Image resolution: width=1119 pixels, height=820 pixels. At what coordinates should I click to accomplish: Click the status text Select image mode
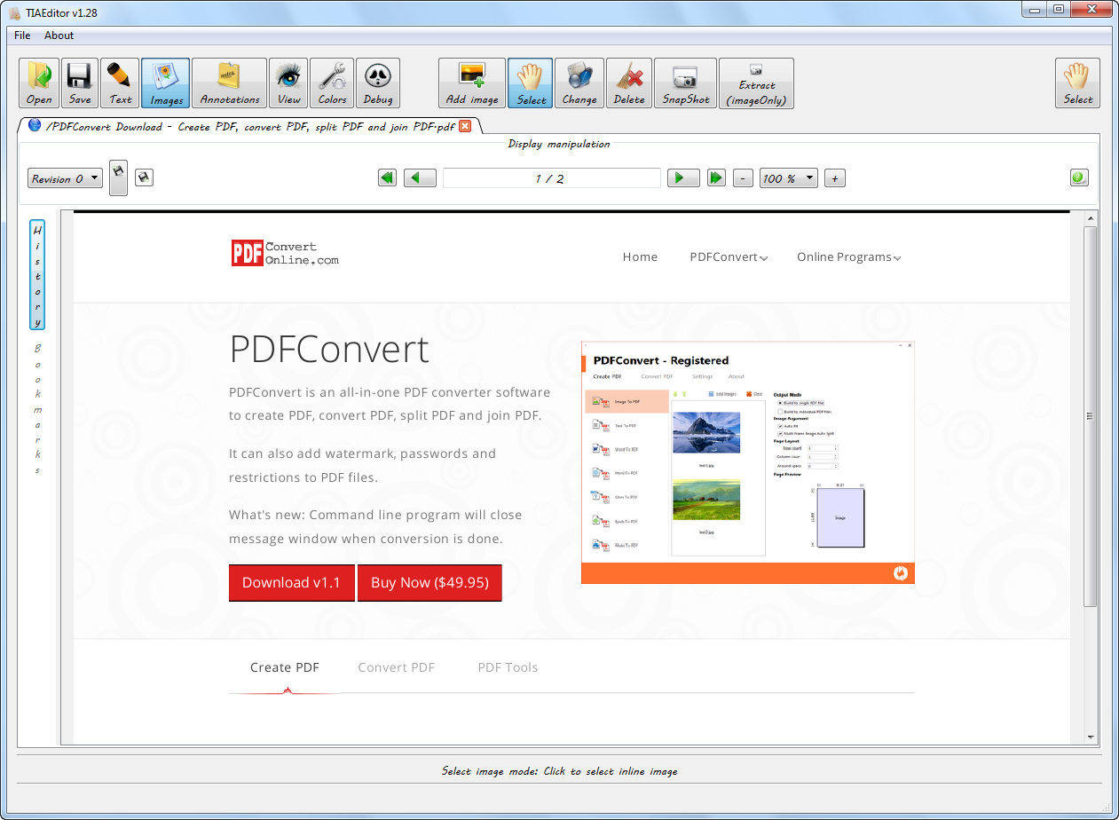(559, 771)
